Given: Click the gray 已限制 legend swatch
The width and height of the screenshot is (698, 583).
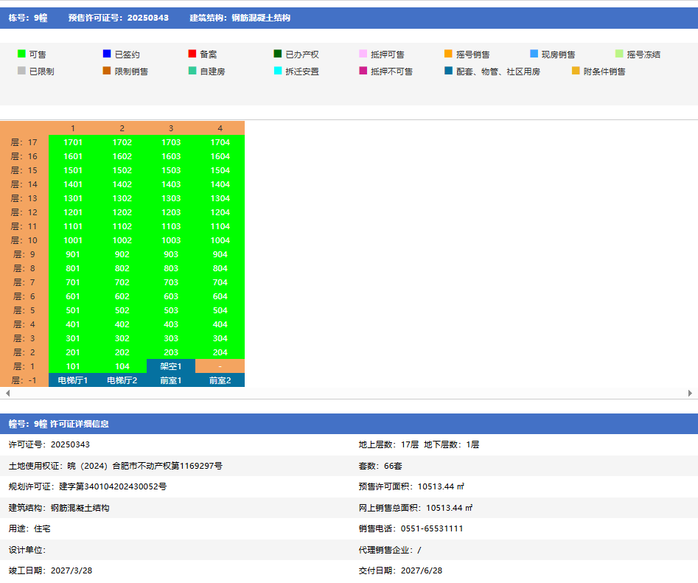Looking at the screenshot, I should click(x=21, y=71).
